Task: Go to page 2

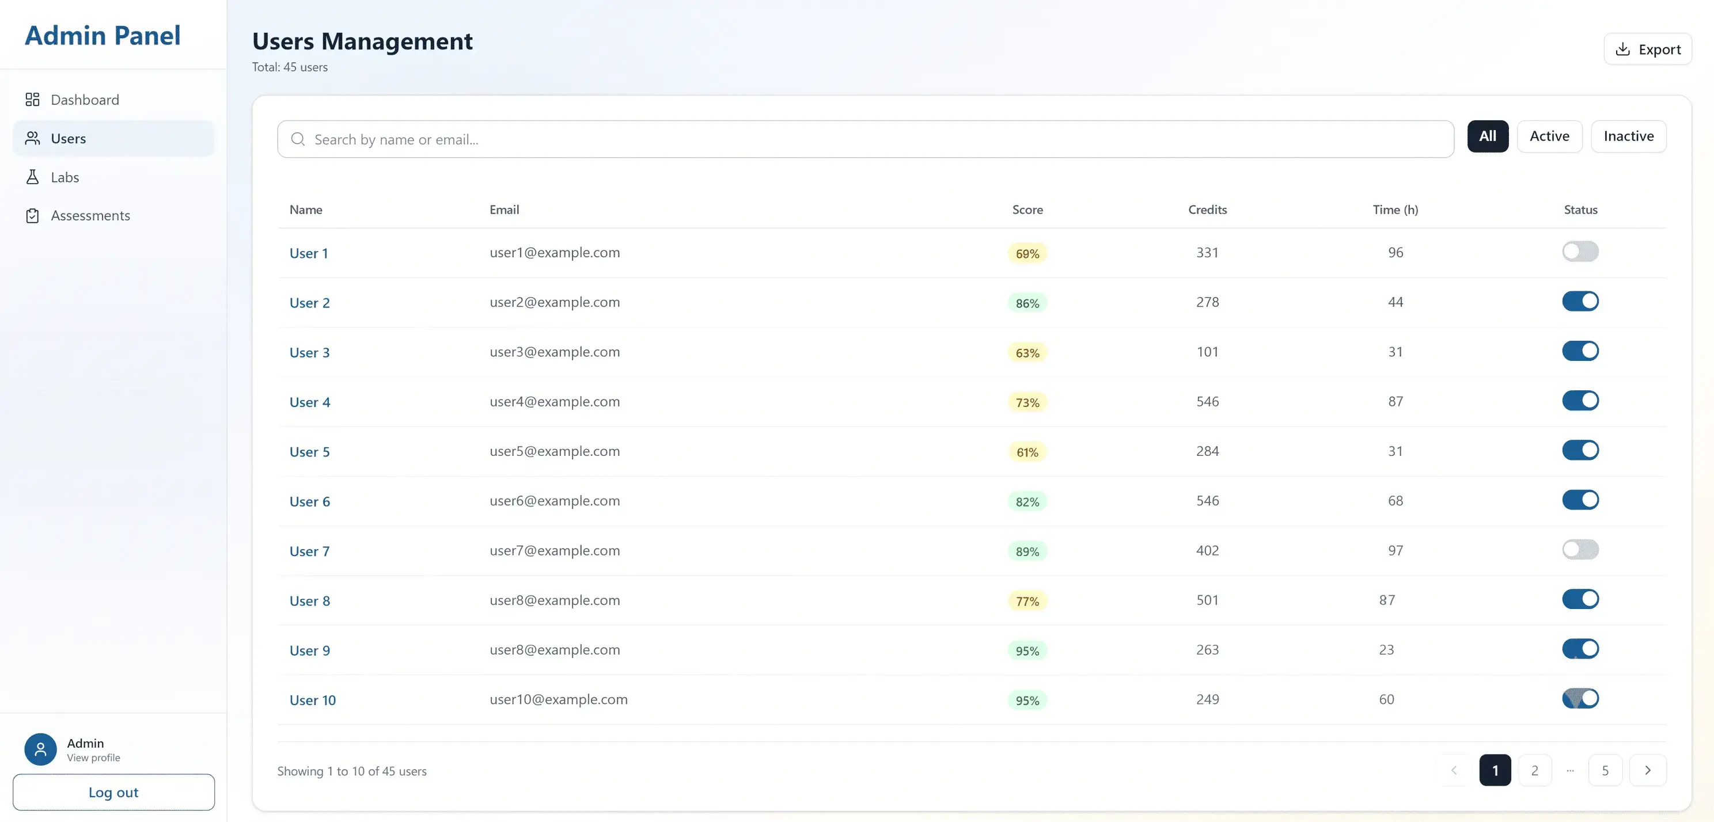Action: coord(1534,770)
